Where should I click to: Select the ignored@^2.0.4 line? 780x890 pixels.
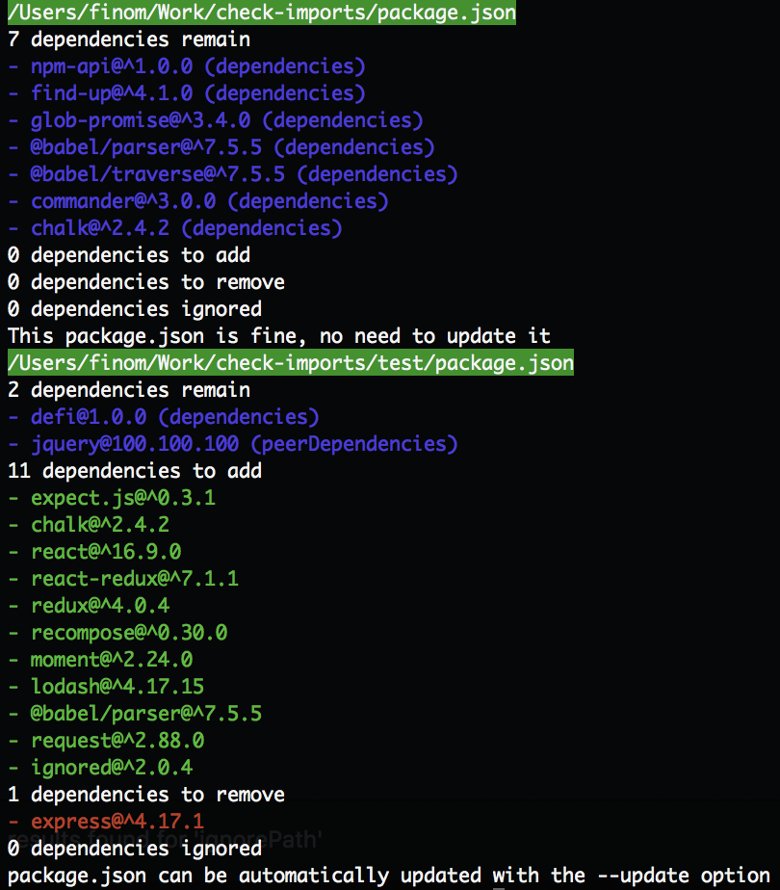pyautogui.click(x=100, y=768)
